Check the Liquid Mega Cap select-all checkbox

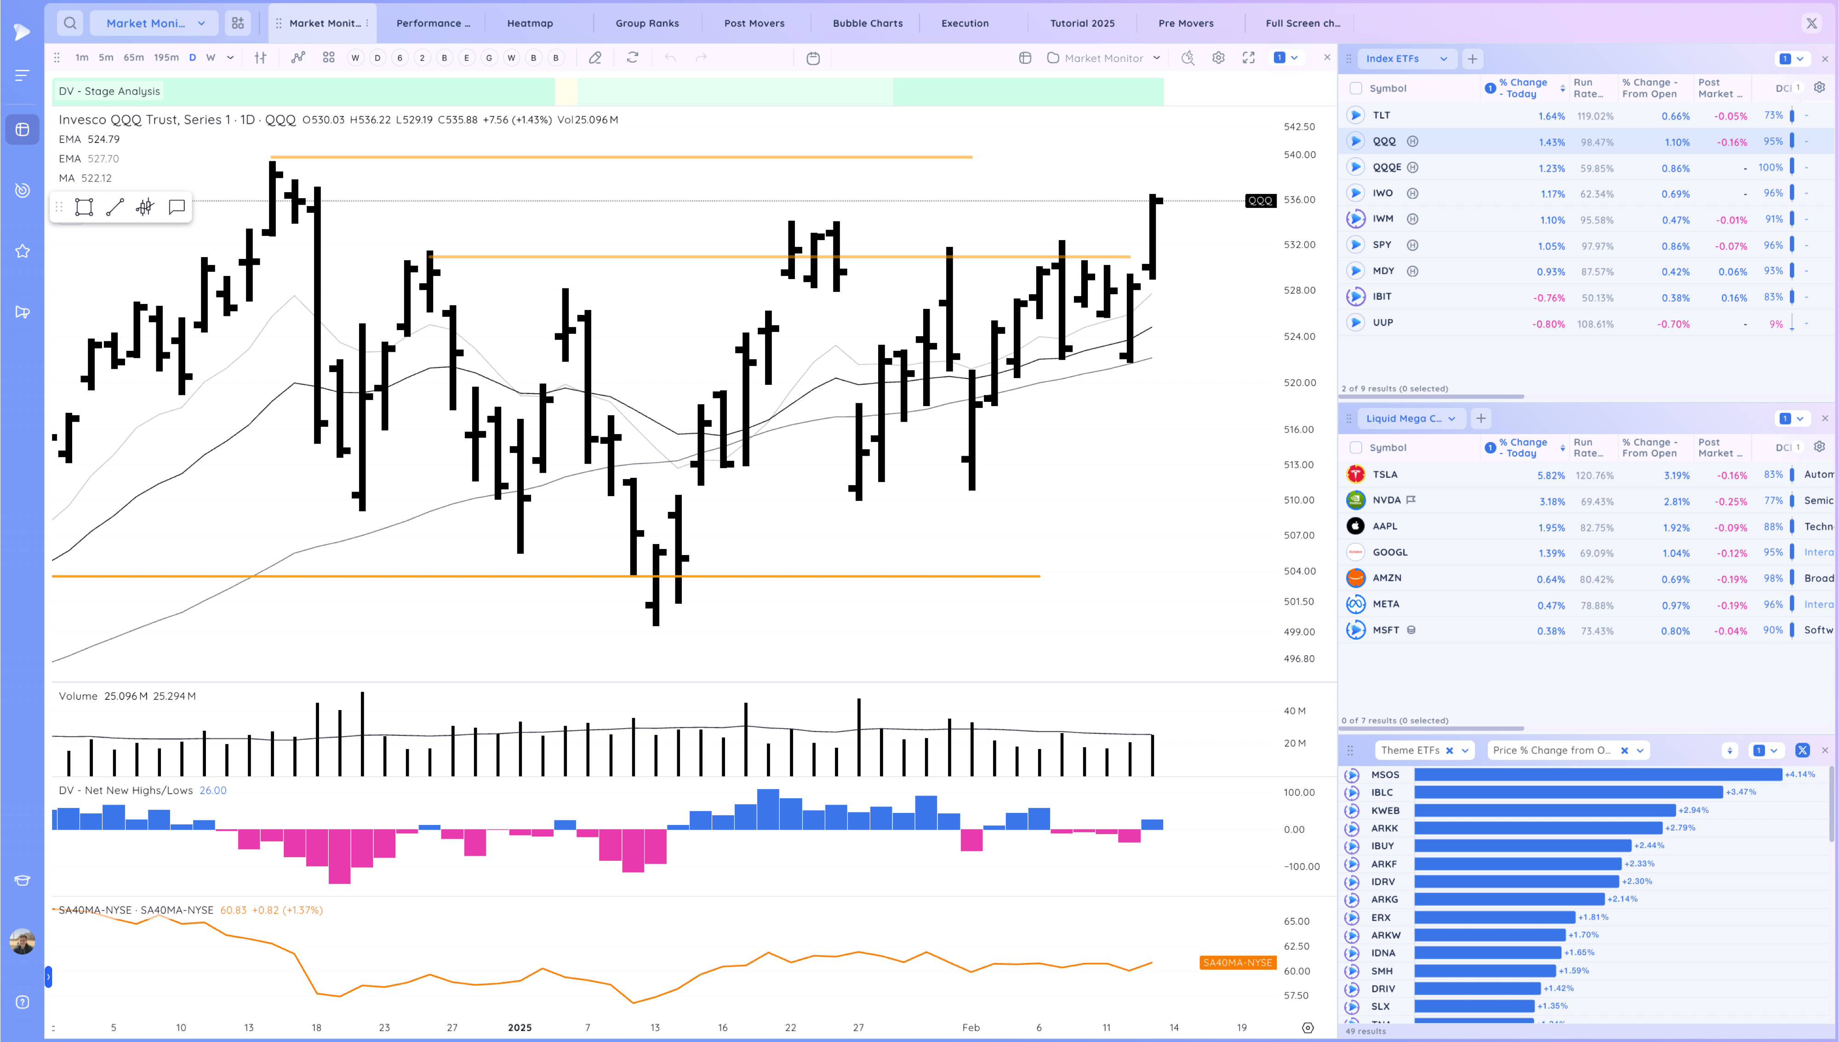1355,447
